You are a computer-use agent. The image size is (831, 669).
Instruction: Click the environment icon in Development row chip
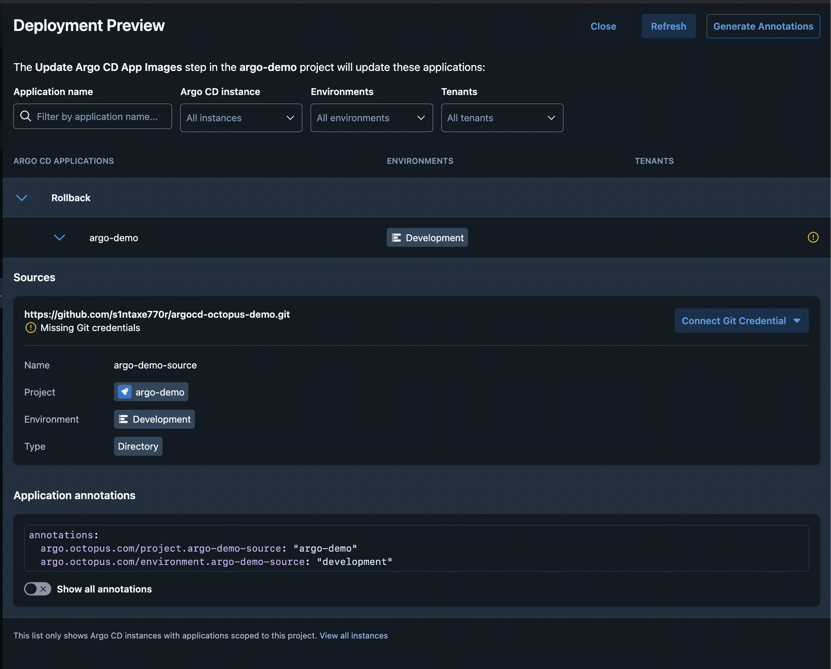click(x=397, y=238)
